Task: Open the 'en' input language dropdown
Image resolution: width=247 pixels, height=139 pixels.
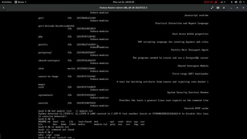Action: [223, 2]
